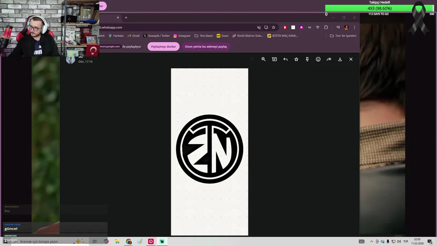Open Task View in the taskbar
The image size is (437, 246).
(x=95, y=242)
